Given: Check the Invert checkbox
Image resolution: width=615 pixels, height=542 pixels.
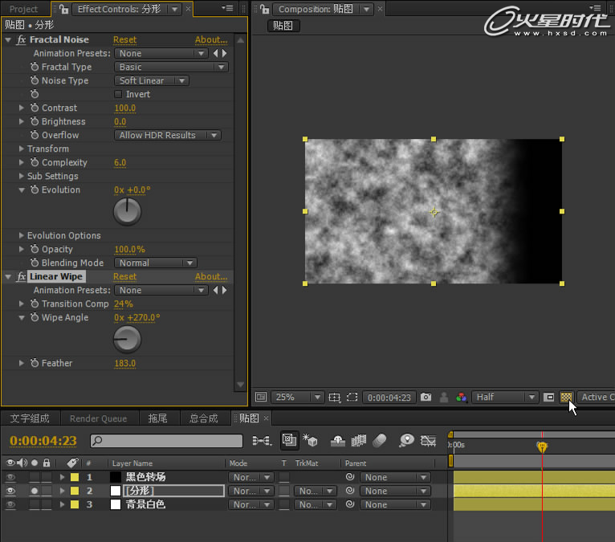Looking at the screenshot, I should (x=119, y=95).
